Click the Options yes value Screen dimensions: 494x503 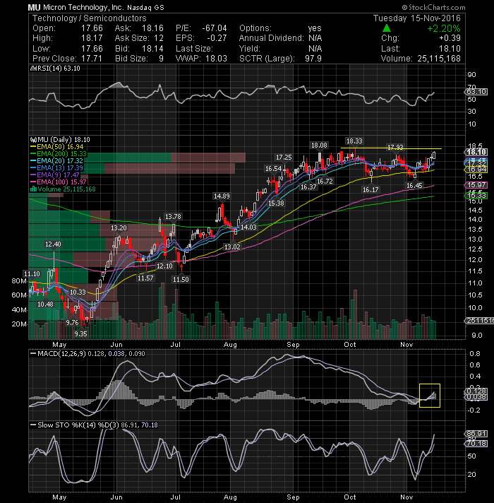pos(315,28)
